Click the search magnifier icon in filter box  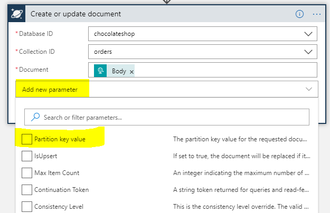pyautogui.click(x=36, y=117)
